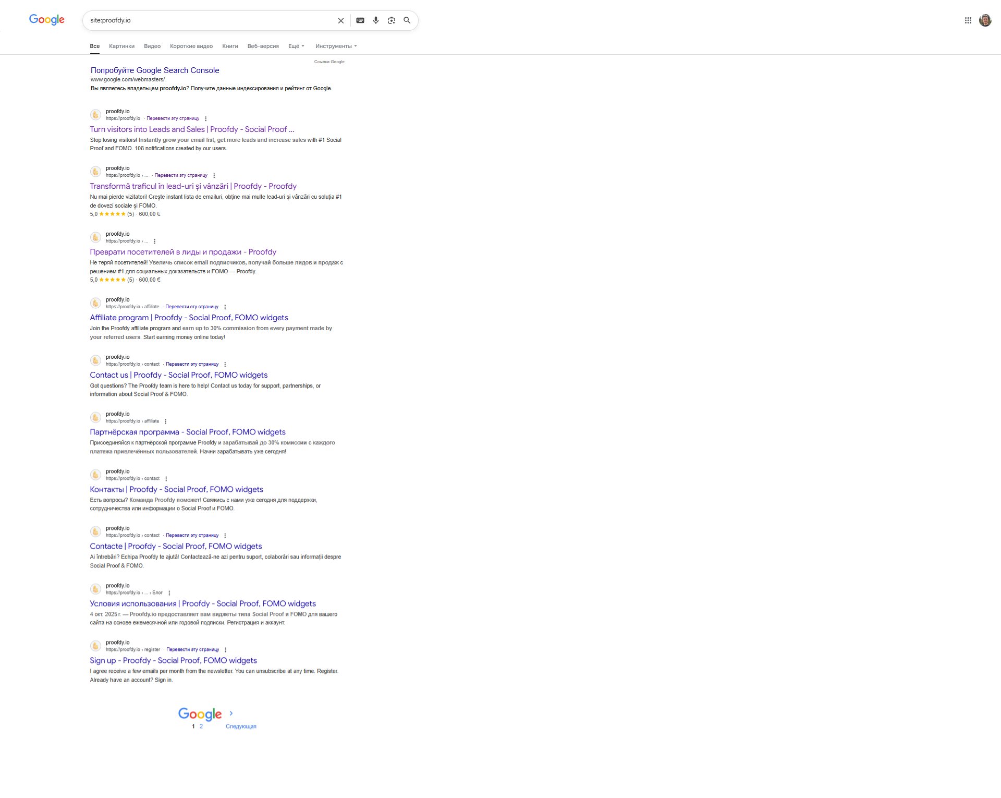Open Contact us Proofdy result link

pos(178,375)
